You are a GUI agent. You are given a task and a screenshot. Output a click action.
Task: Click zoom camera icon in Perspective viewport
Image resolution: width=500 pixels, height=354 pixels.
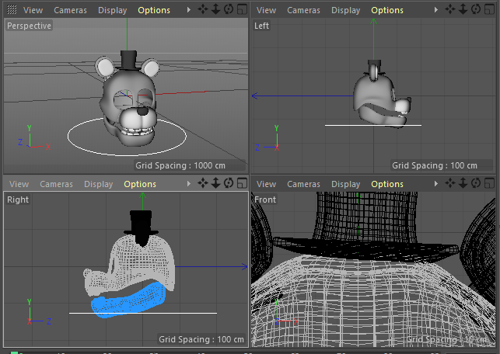pos(216,9)
